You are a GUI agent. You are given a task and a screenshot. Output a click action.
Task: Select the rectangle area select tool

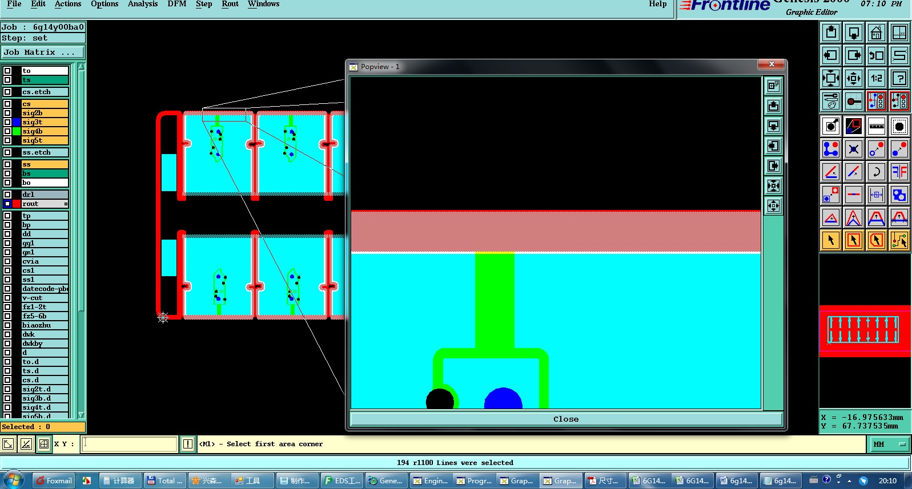point(854,240)
